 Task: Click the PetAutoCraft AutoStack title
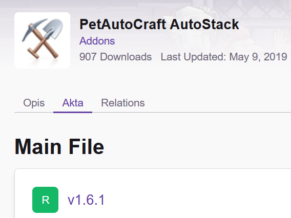coord(159,24)
